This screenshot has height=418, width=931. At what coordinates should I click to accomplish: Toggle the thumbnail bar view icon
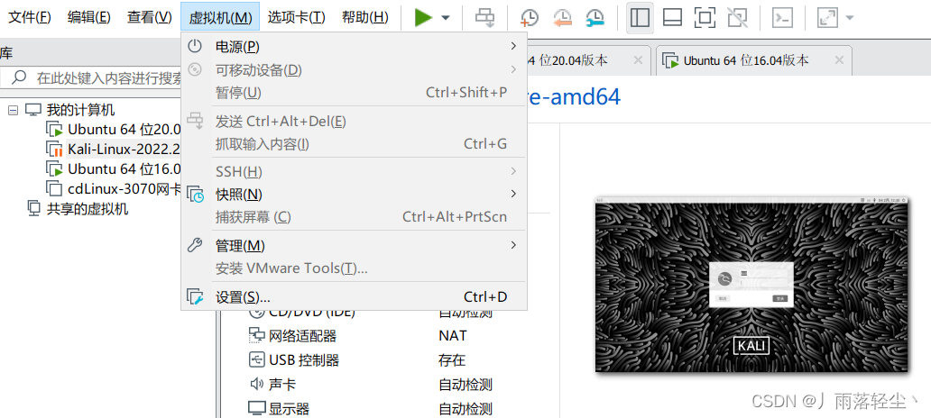(x=672, y=18)
